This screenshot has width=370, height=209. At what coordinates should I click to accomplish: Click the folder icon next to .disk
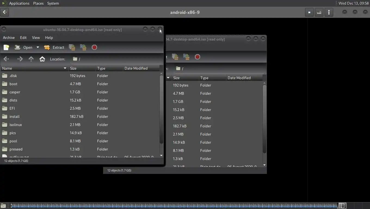tap(5, 76)
